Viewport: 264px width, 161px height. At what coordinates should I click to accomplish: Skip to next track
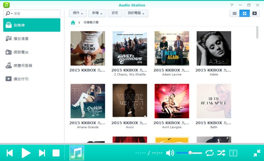click(x=42, y=153)
